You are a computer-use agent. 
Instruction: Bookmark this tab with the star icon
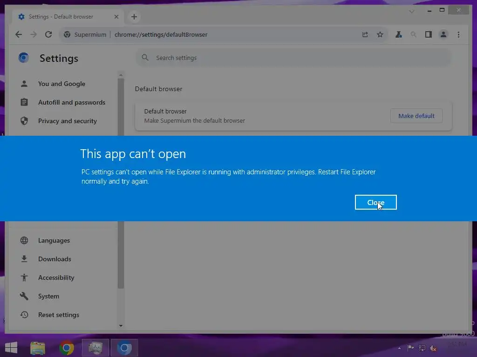[x=380, y=34]
